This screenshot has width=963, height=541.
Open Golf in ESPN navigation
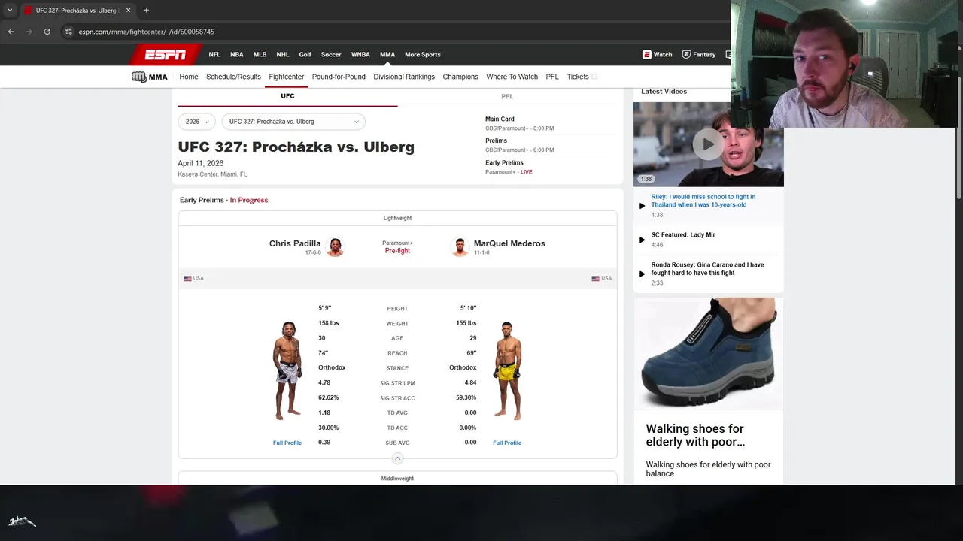[305, 54]
